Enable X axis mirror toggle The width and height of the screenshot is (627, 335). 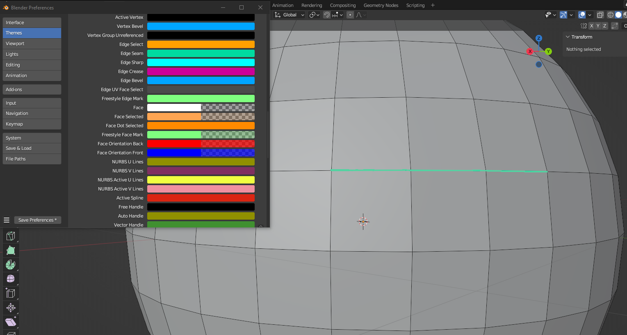coord(591,26)
